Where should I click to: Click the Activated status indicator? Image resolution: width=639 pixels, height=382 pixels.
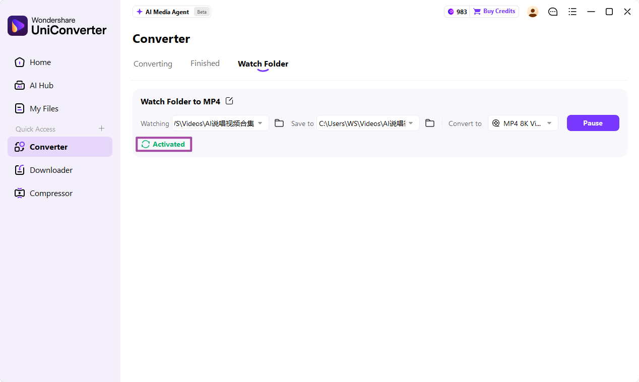164,144
